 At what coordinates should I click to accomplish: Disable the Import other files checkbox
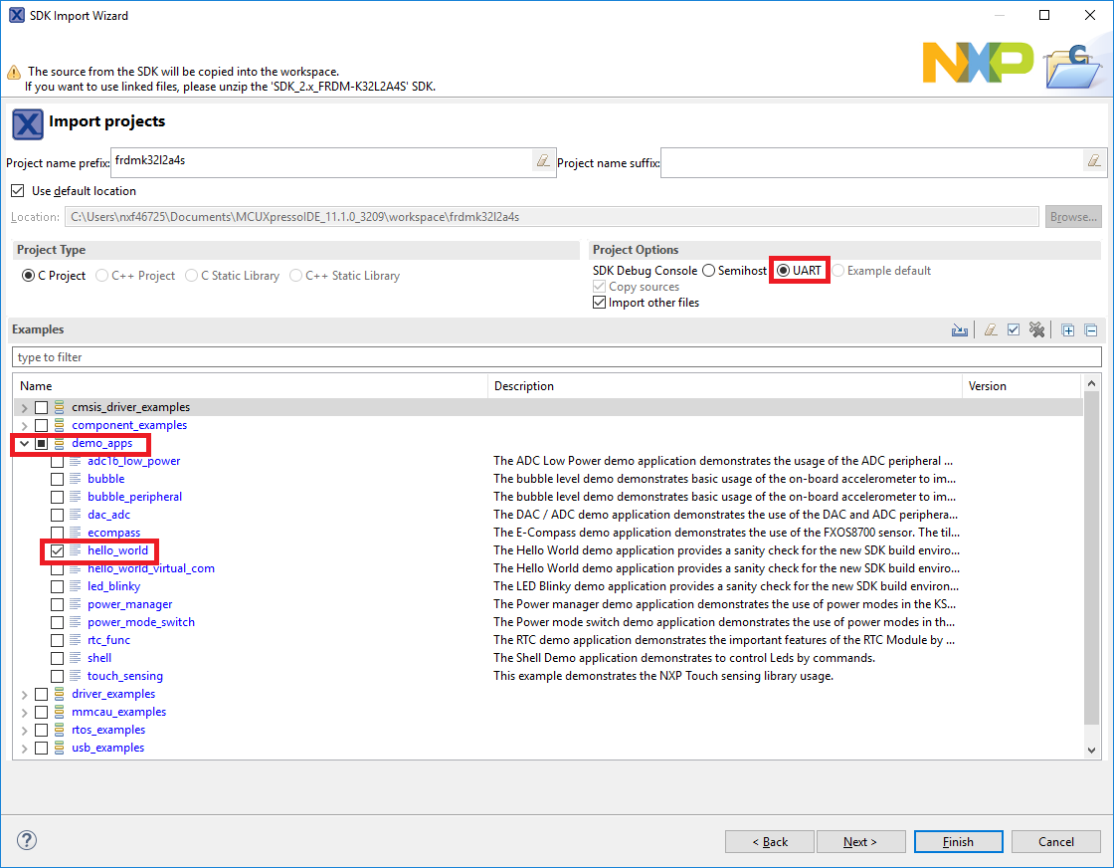(x=599, y=303)
